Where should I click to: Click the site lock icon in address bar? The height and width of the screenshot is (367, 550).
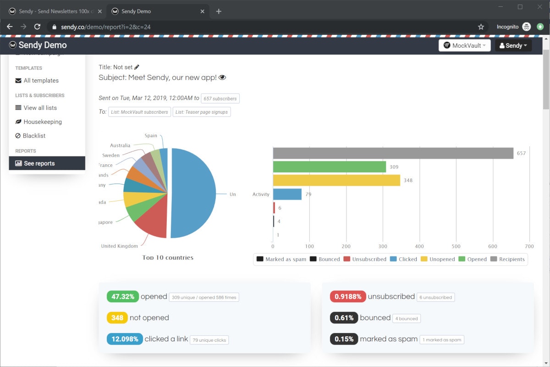pyautogui.click(x=55, y=27)
